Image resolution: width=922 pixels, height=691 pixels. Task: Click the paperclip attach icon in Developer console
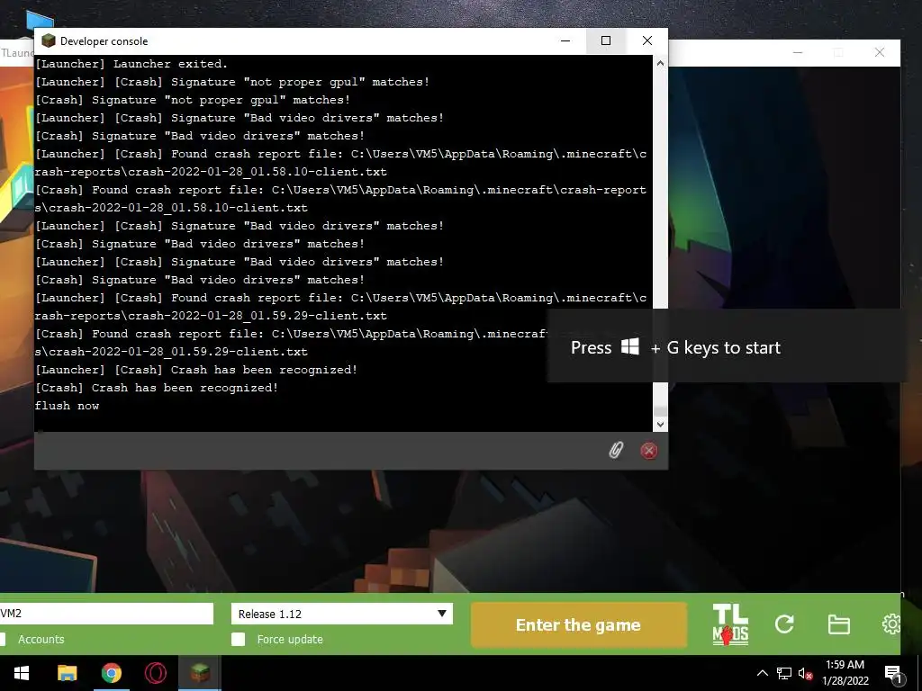click(x=615, y=450)
